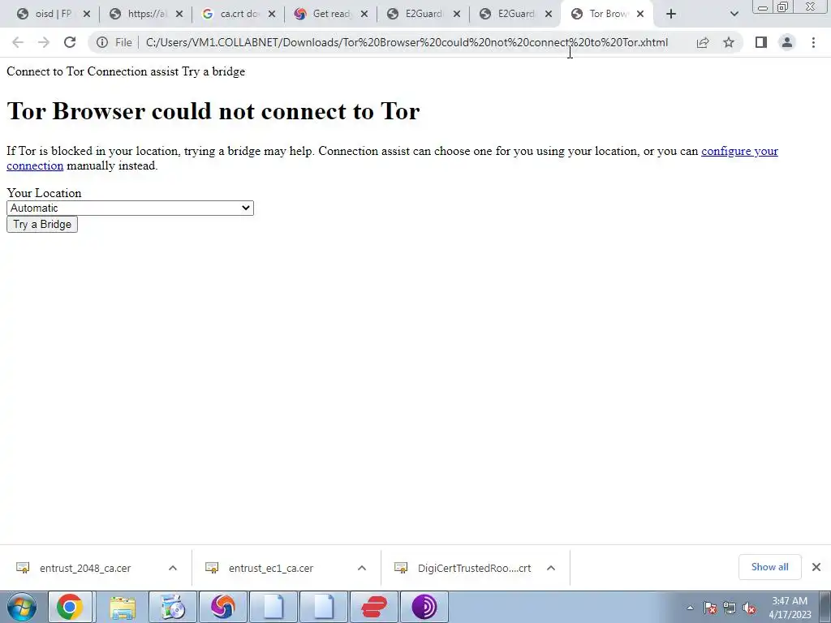Click Show all downloads

click(769, 567)
